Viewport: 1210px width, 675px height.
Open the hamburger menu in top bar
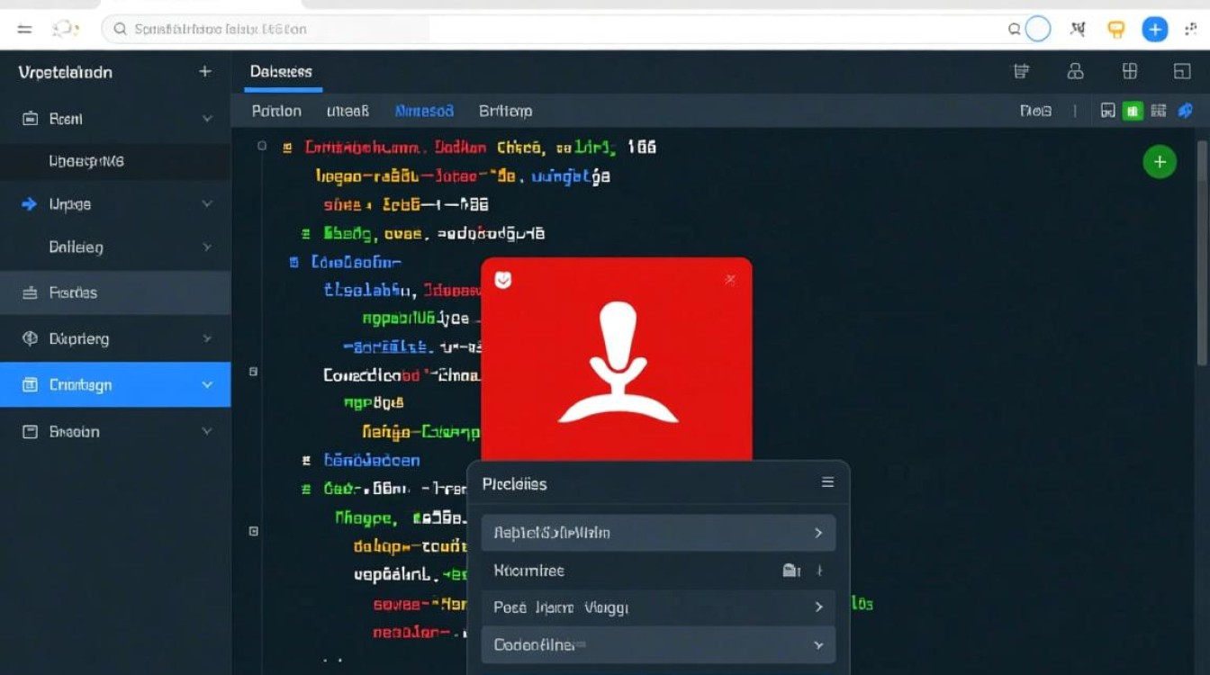tap(24, 30)
